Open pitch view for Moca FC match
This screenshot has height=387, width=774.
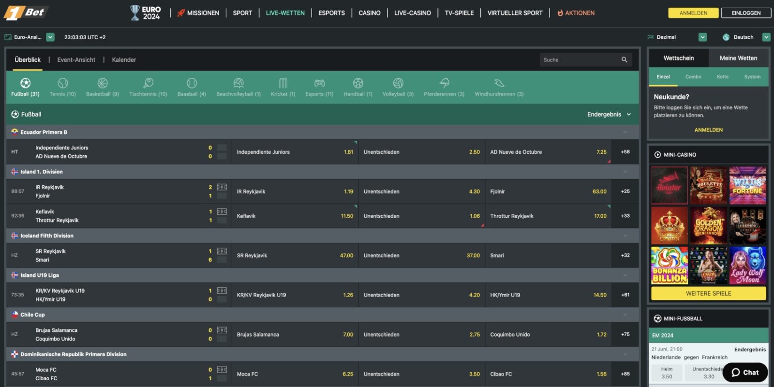pyautogui.click(x=222, y=370)
